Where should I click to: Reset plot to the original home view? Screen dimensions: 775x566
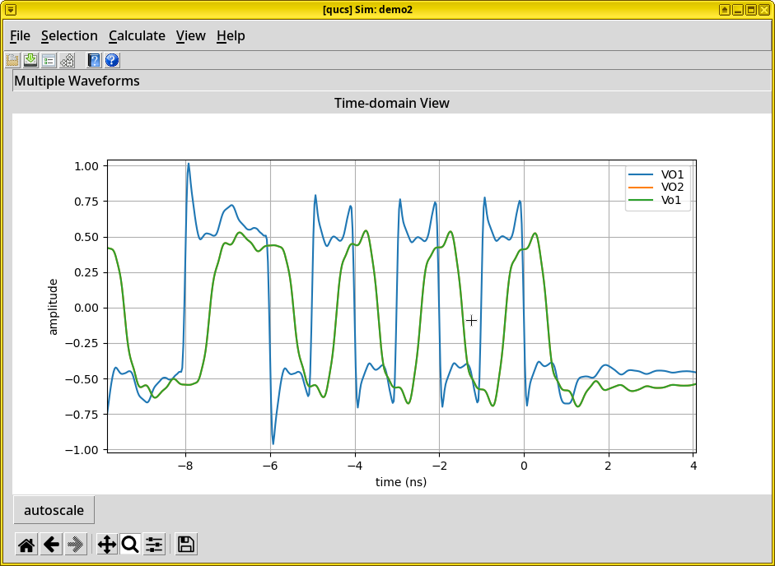coord(27,544)
